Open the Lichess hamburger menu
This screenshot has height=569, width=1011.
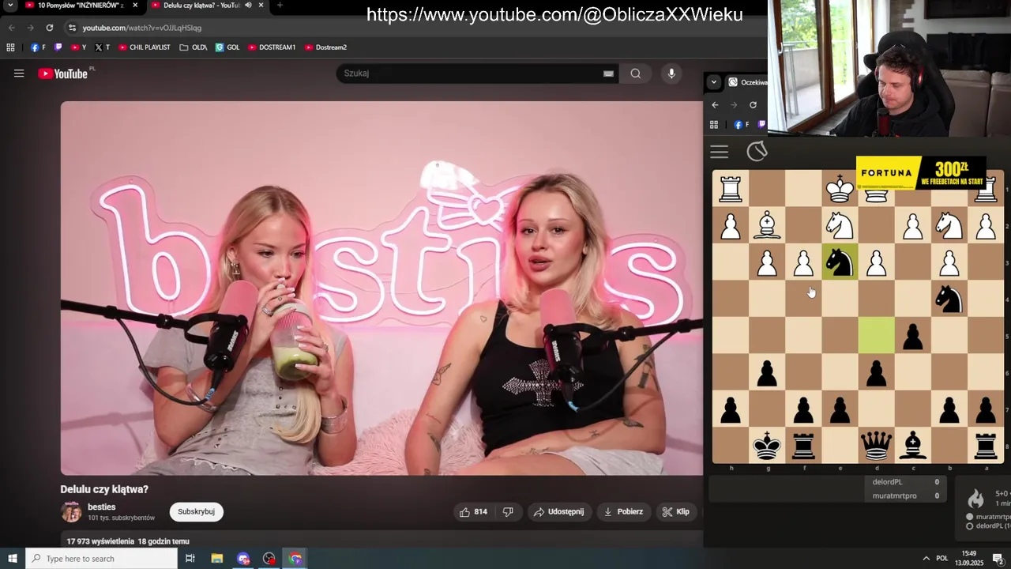pyautogui.click(x=719, y=152)
